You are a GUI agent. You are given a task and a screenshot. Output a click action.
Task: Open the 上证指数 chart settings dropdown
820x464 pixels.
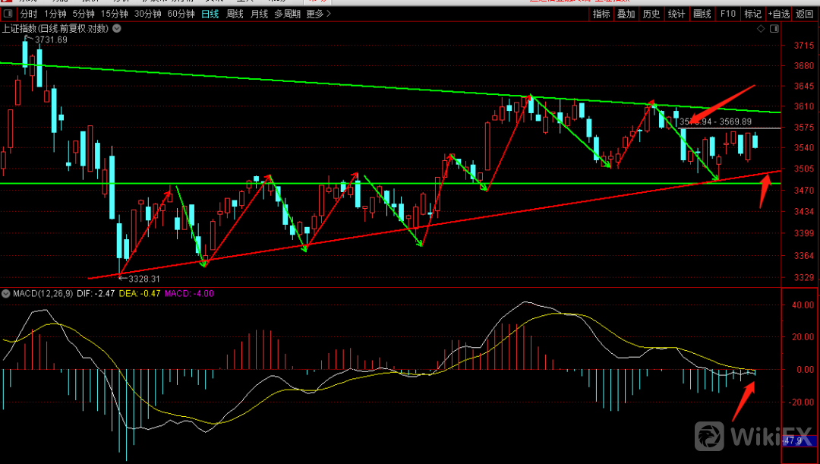(115, 29)
